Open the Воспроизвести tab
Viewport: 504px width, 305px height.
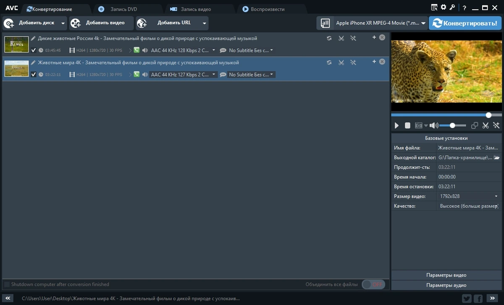(x=268, y=9)
